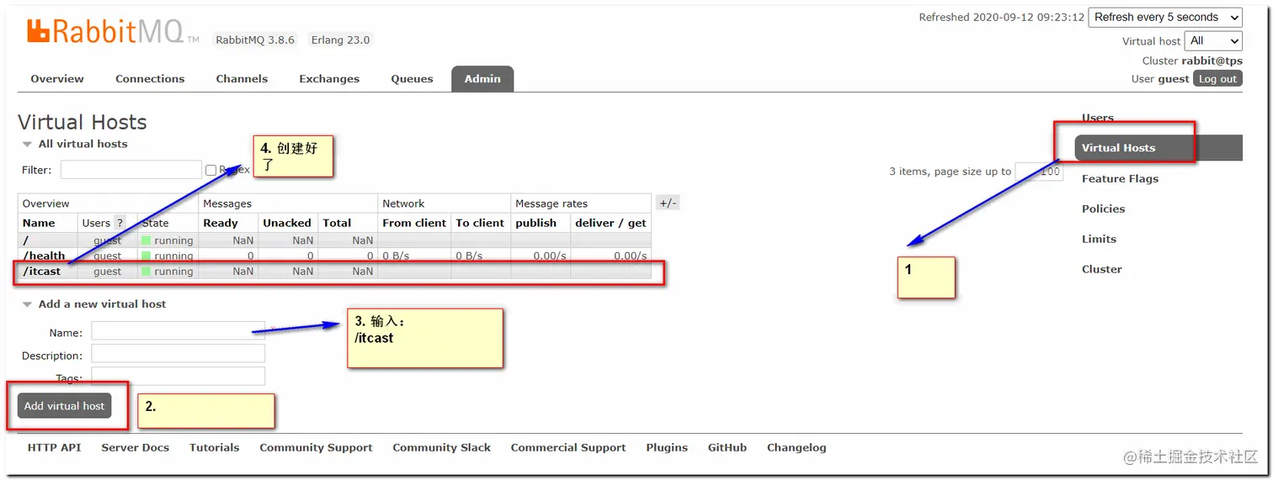
Task: Toggle the Regex filter checkbox
Action: click(211, 170)
